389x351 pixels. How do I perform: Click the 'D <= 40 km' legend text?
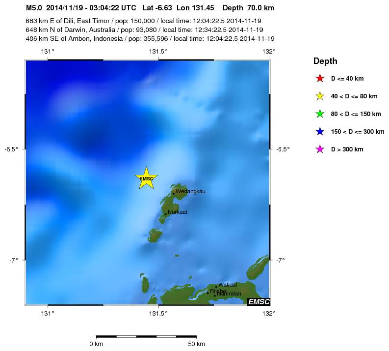click(347, 79)
